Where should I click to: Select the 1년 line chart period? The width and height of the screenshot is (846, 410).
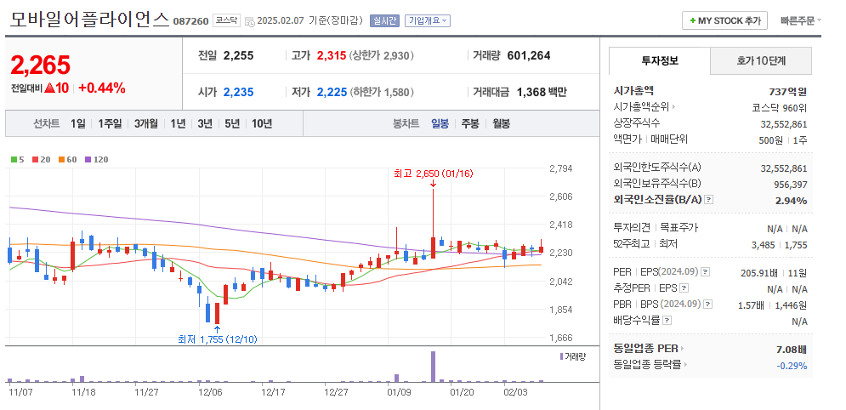pyautogui.click(x=178, y=123)
